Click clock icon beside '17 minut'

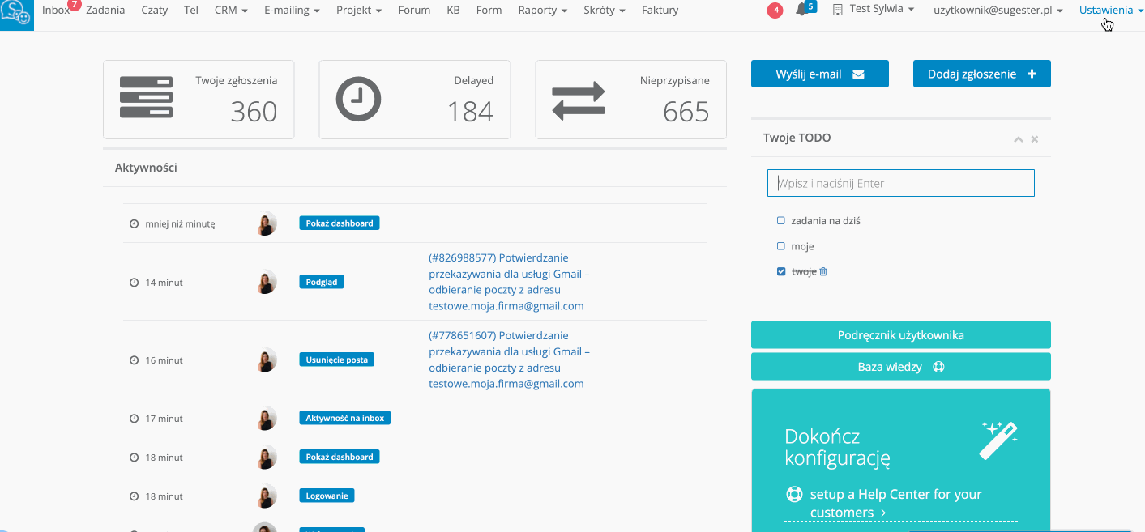point(135,419)
